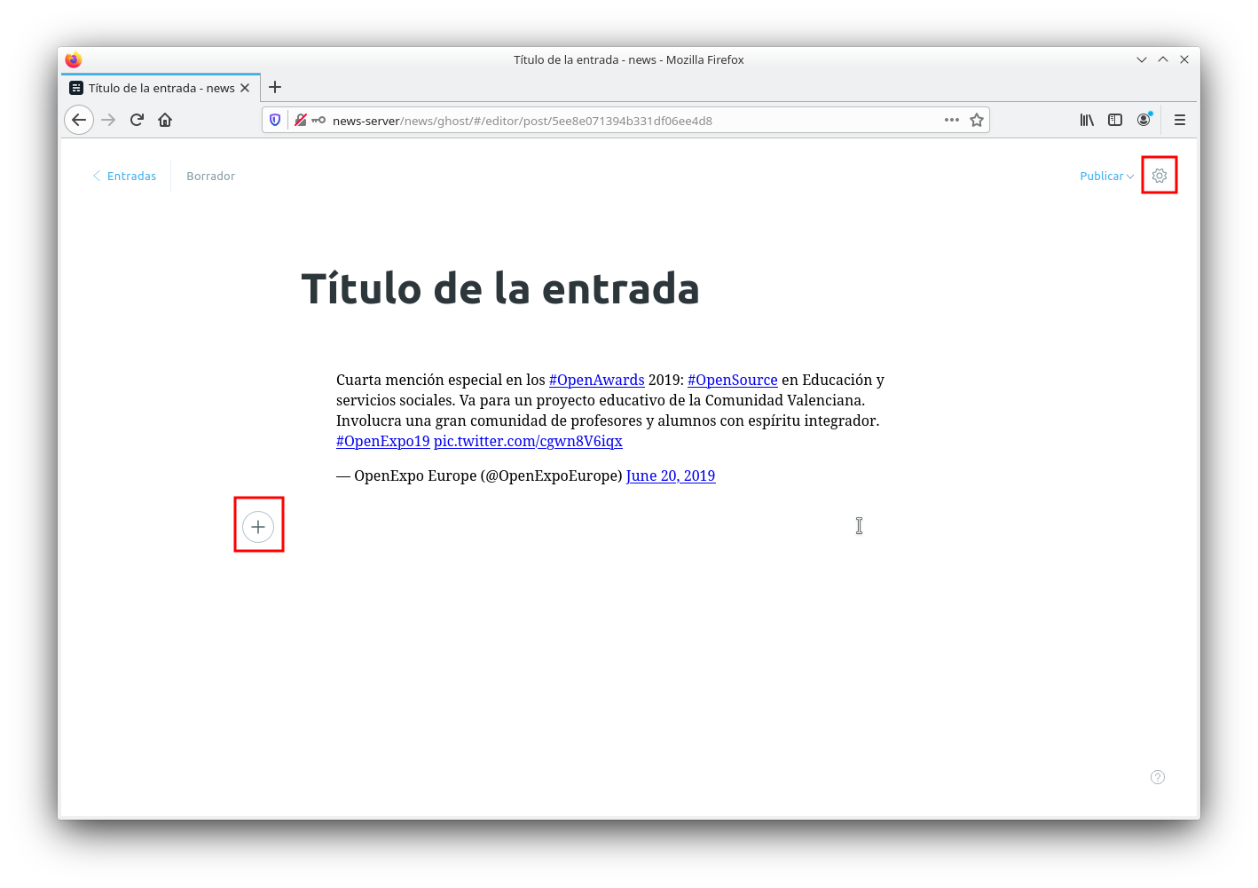
Task: Open Firefox hamburger application menu
Action: [1179, 120]
